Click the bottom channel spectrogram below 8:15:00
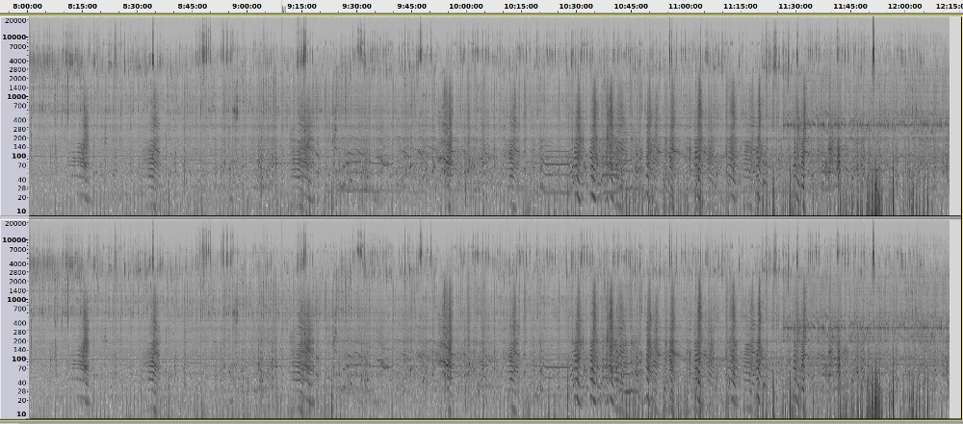The image size is (963, 424). tap(83, 317)
